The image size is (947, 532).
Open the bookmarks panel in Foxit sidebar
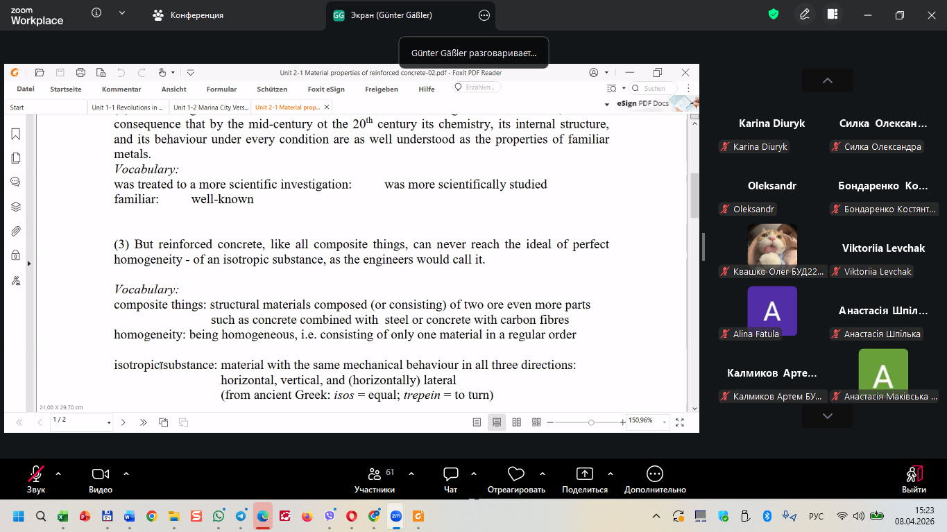pos(16,134)
